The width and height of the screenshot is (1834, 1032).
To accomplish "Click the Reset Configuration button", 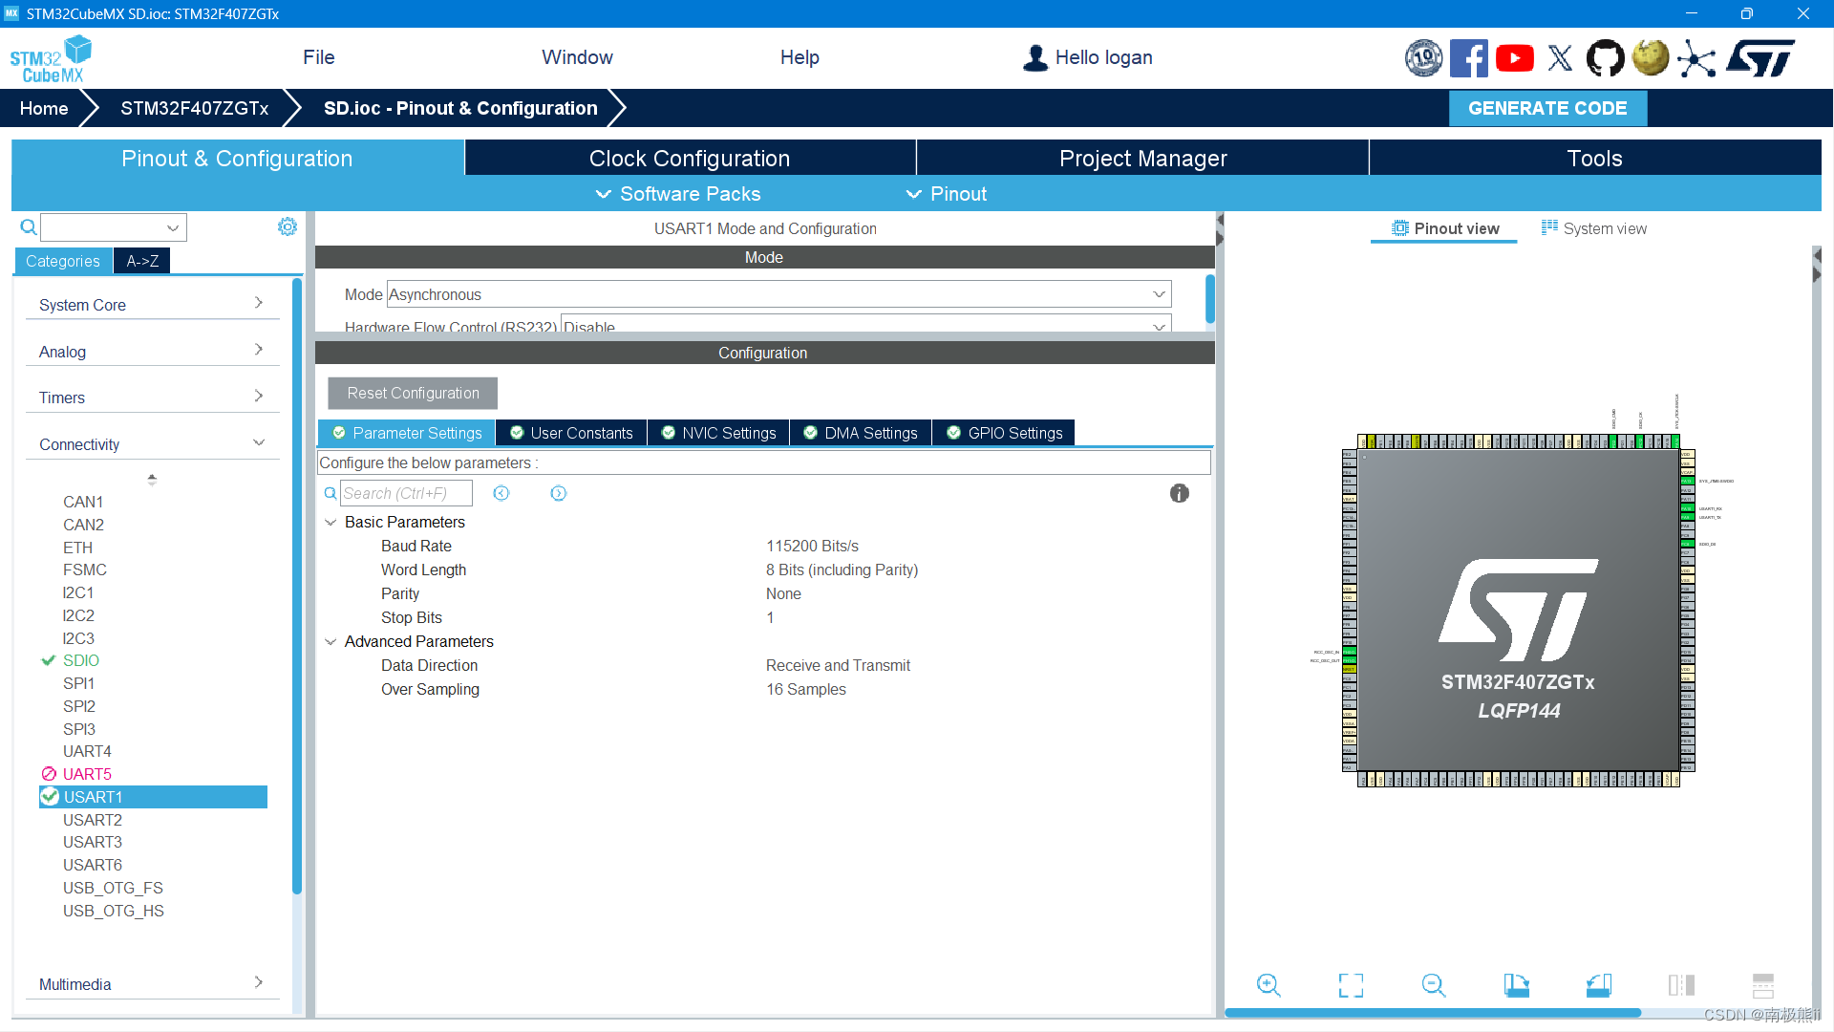I will coord(413,393).
